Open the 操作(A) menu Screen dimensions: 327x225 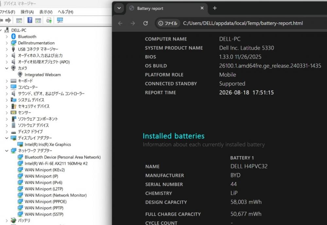coord(27,12)
